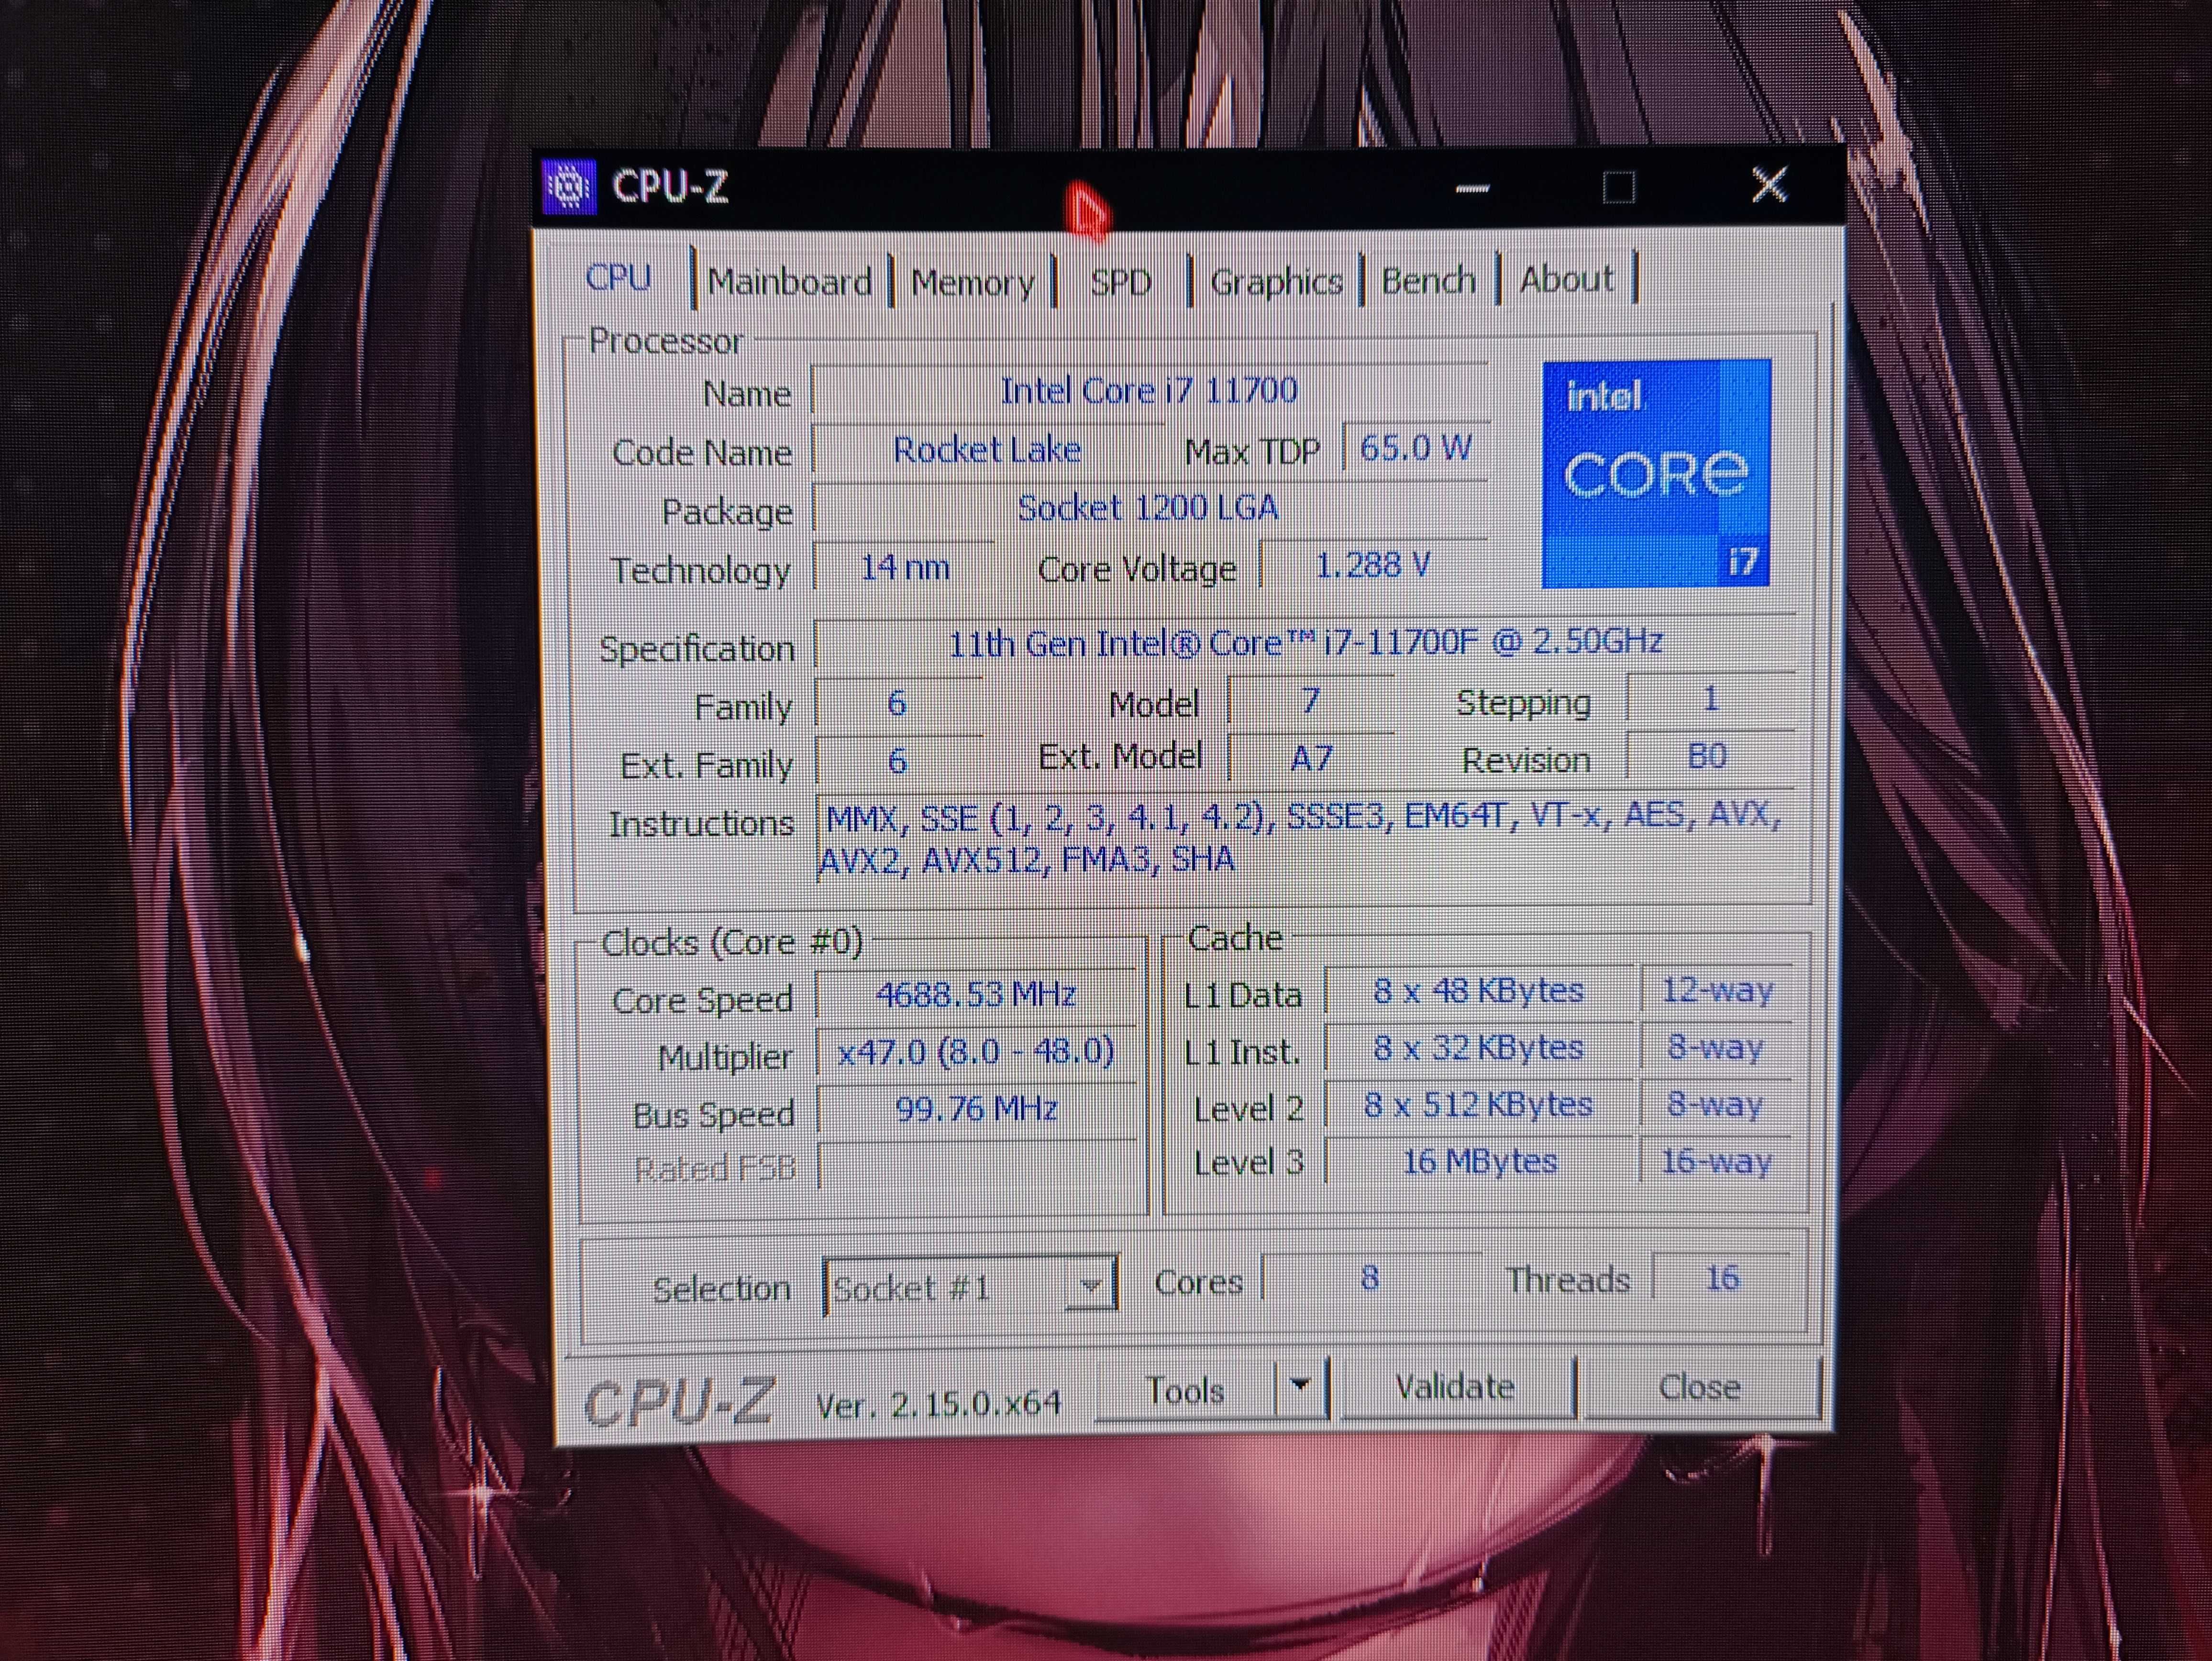Click the Close button at bottom
The height and width of the screenshot is (1661, 2212).
click(1700, 1387)
